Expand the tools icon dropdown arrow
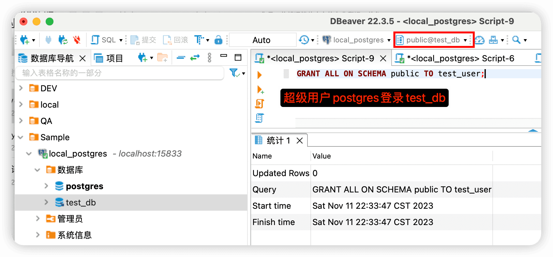 502,40
